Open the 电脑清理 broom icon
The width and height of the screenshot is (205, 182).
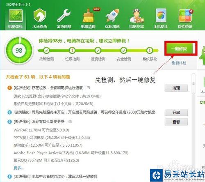[88, 16]
